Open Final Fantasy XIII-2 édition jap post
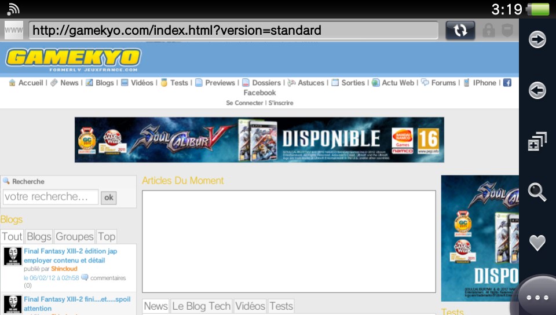Viewport: 556px width, 315px height. coord(70,255)
